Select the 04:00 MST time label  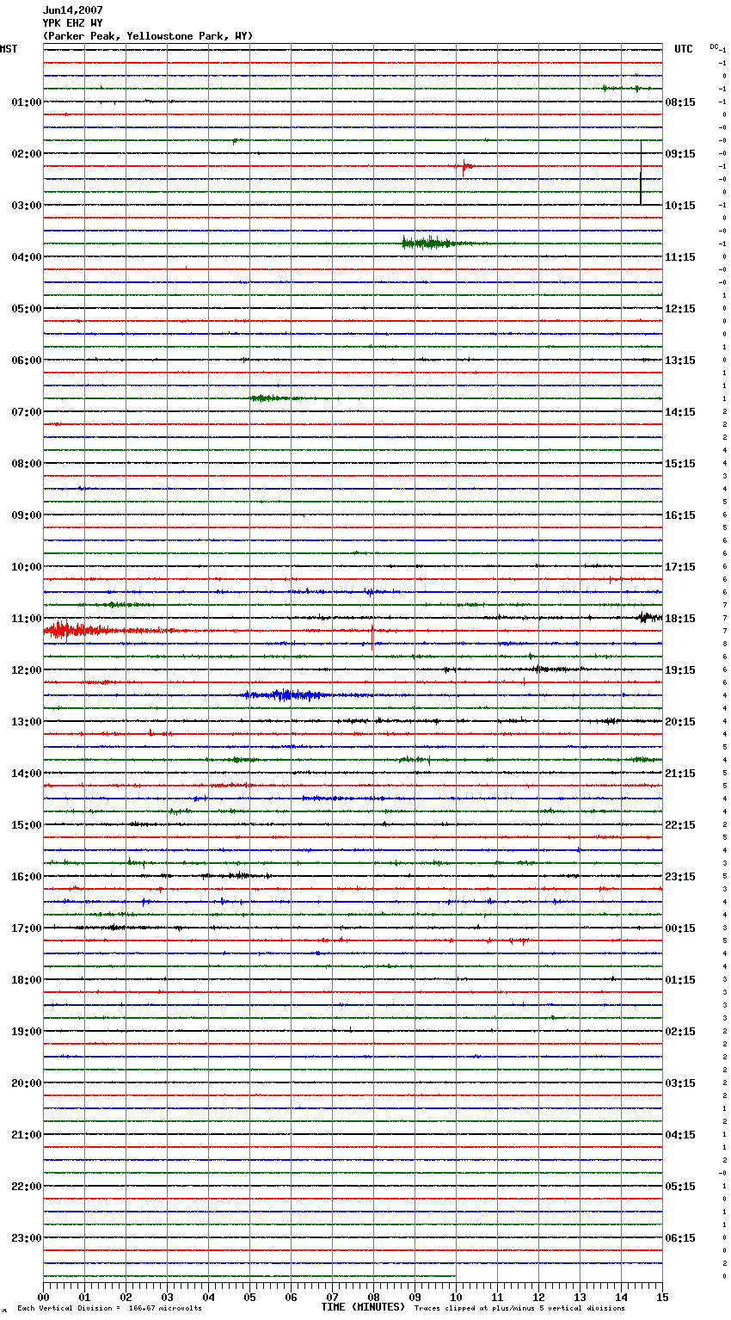point(27,257)
